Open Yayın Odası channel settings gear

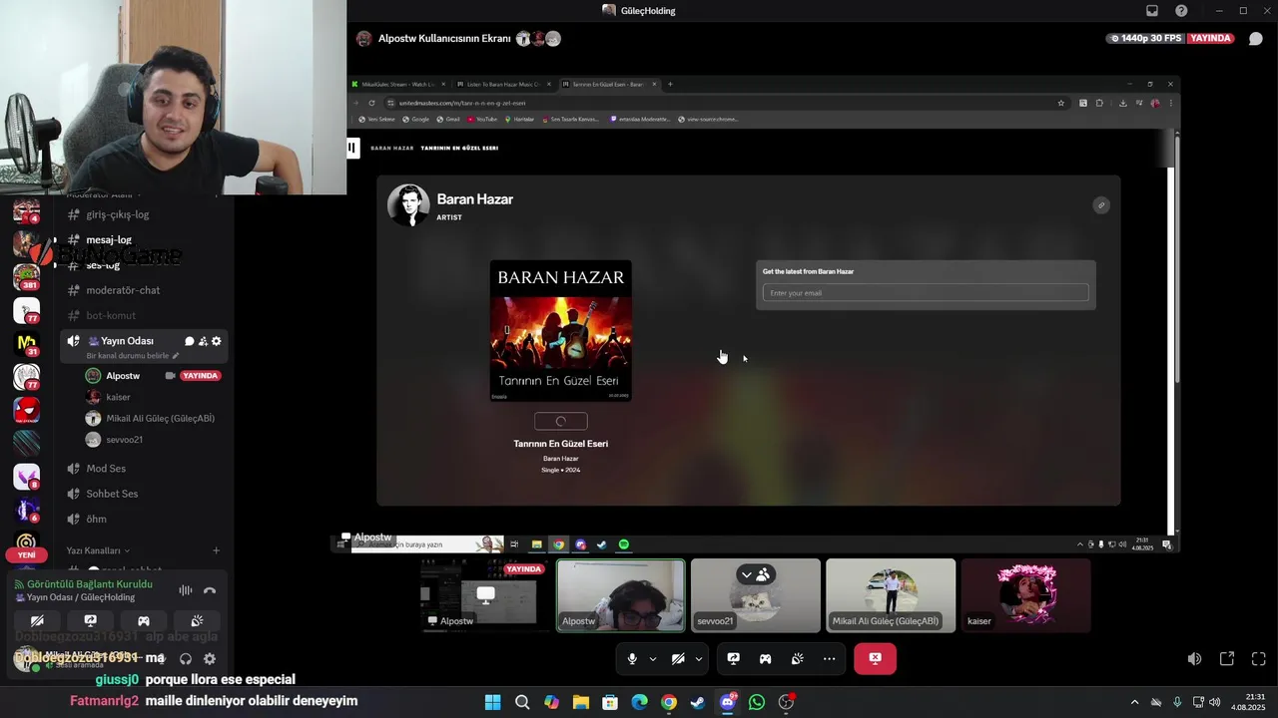click(217, 341)
